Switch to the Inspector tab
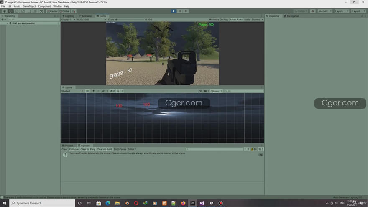Viewport: 368px width, 207px height. [x=273, y=16]
